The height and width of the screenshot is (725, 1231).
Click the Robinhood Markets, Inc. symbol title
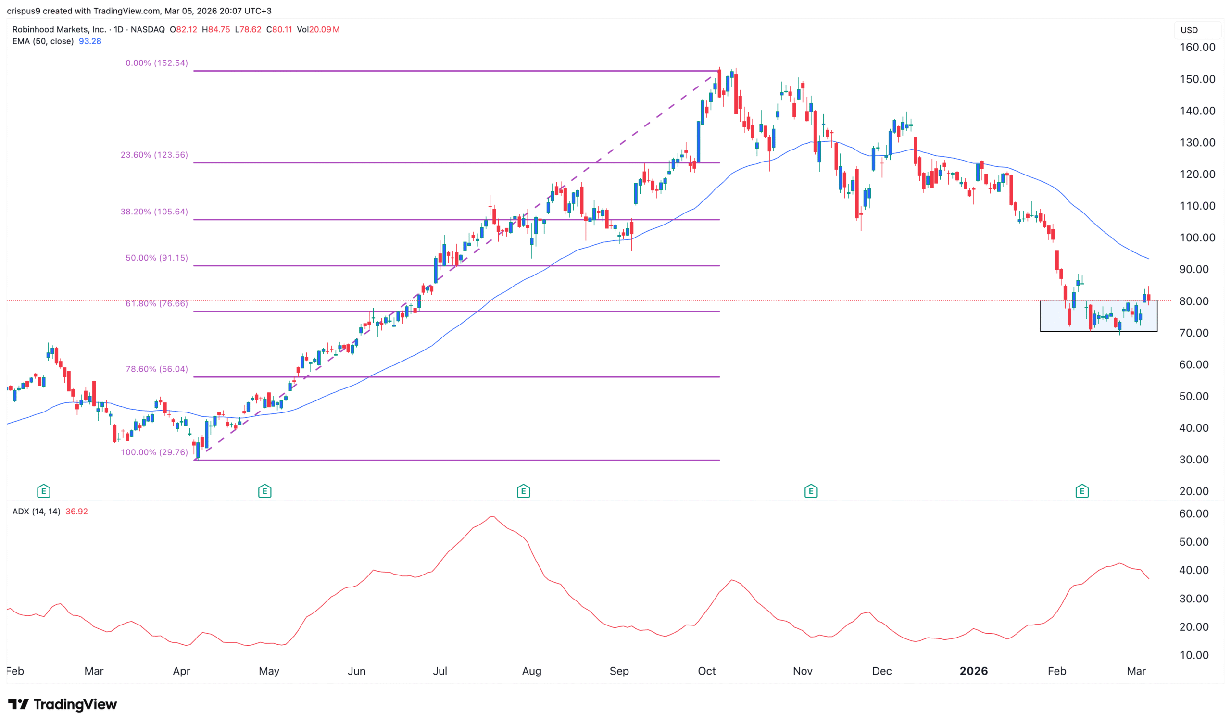(59, 30)
